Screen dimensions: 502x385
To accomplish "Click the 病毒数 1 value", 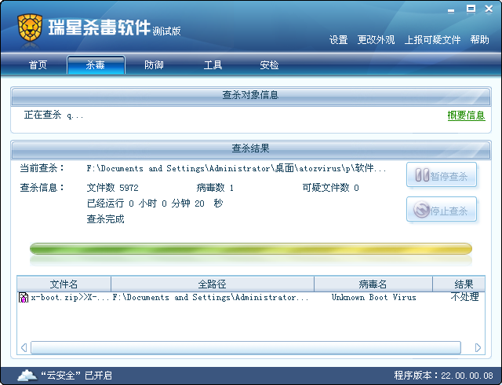I will click(215, 188).
